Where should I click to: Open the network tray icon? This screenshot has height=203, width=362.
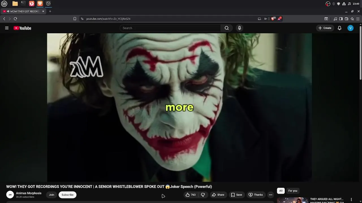pyautogui.click(x=344, y=4)
